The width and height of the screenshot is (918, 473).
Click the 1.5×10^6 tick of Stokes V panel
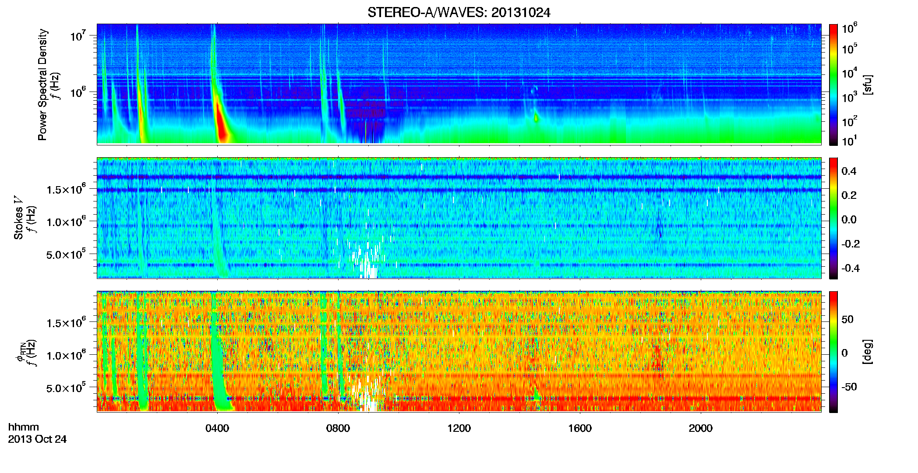pyautogui.click(x=66, y=189)
